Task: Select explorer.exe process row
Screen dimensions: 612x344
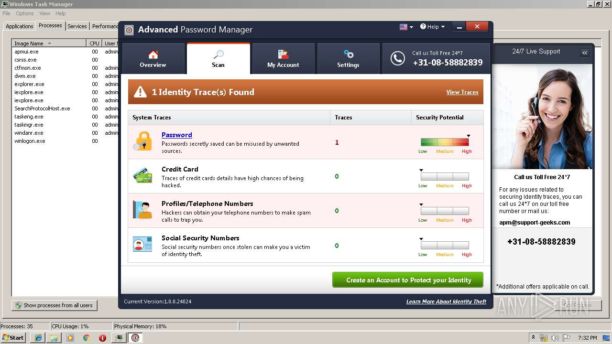Action: 65,84
